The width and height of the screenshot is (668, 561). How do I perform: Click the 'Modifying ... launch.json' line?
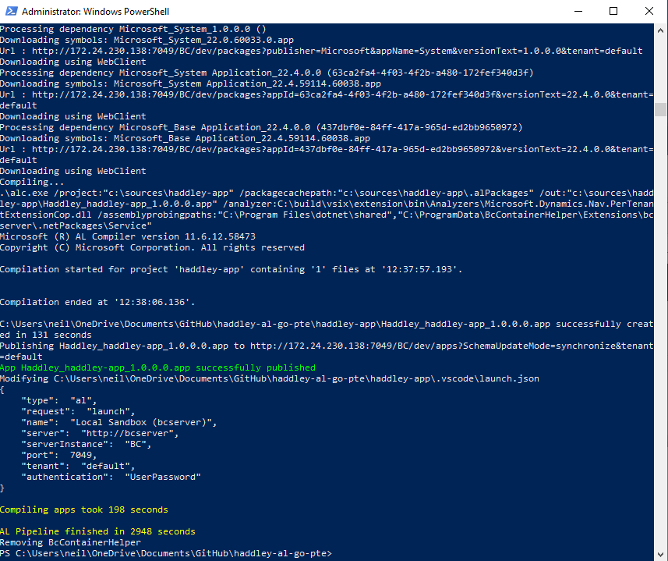pyautogui.click(x=270, y=378)
